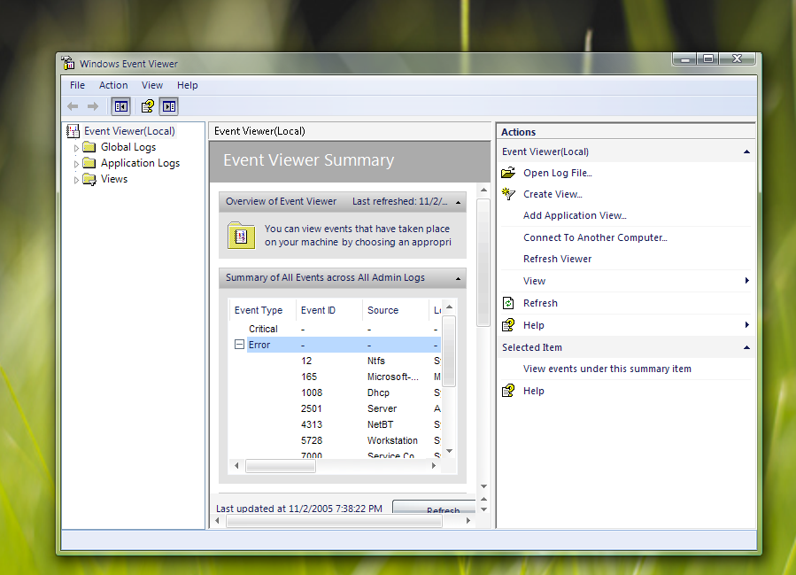796x575 pixels.
Task: Click the Create View filter icon
Action: (508, 194)
